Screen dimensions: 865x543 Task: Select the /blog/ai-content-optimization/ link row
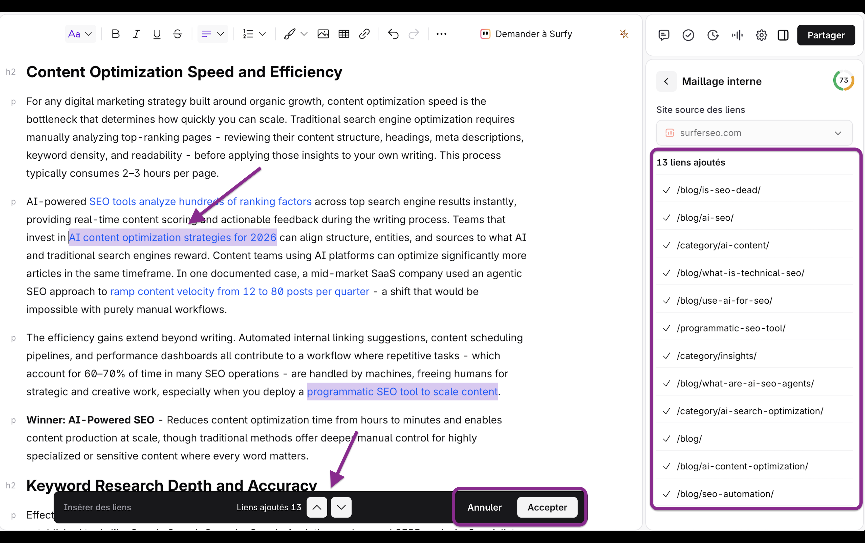pyautogui.click(x=754, y=467)
